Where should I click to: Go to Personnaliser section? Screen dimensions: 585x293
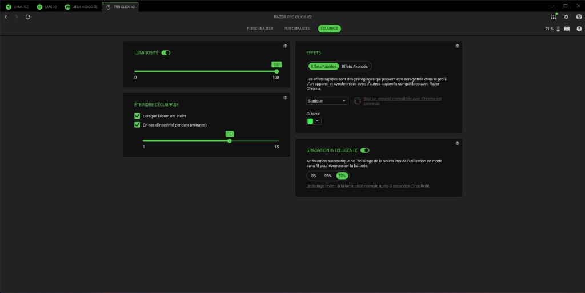260,29
